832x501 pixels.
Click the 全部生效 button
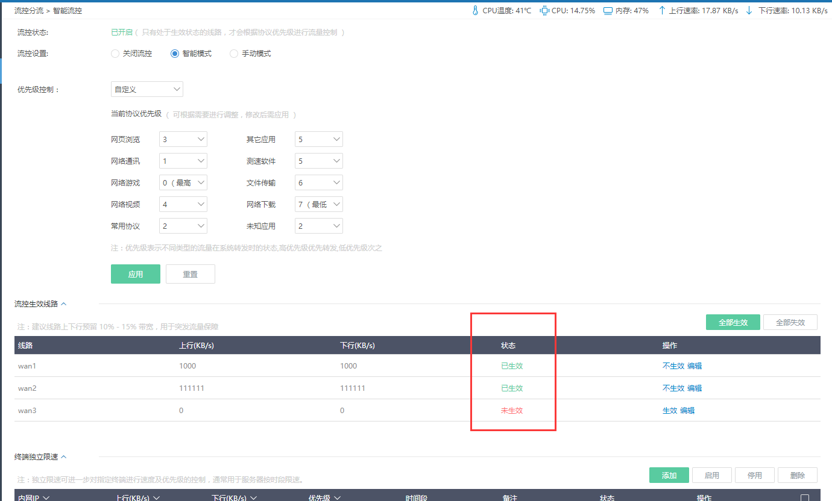click(x=733, y=322)
